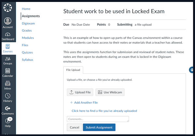Focus the Comments text field
Image resolution: width=195 pixels, height=136 pixels.
98,119
